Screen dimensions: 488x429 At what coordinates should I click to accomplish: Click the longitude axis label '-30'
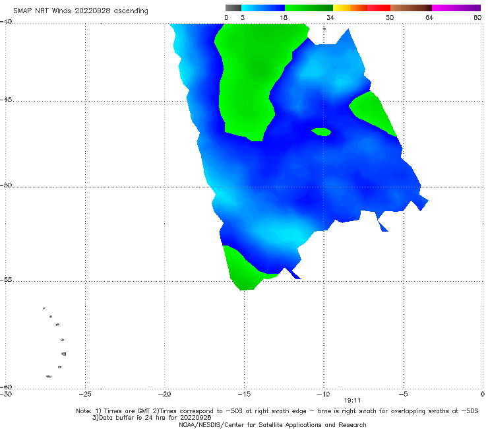pos(5,394)
